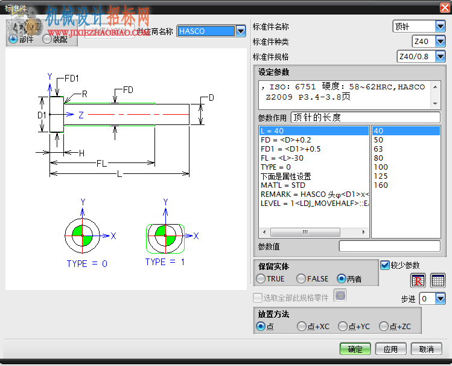Pick length value 160 in list

[406, 185]
